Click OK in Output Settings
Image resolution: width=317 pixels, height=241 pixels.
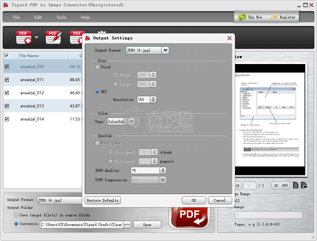pyautogui.click(x=194, y=200)
